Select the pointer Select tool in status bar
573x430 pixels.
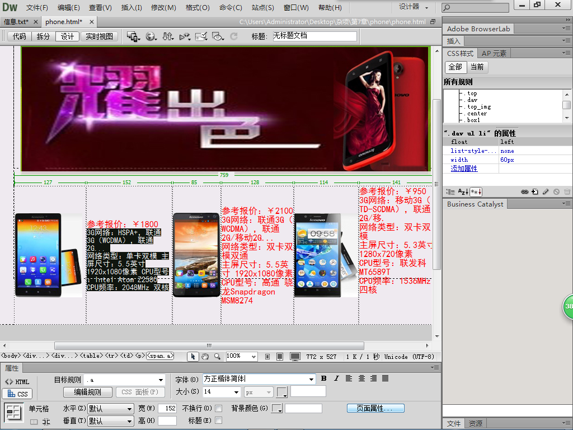pos(193,357)
